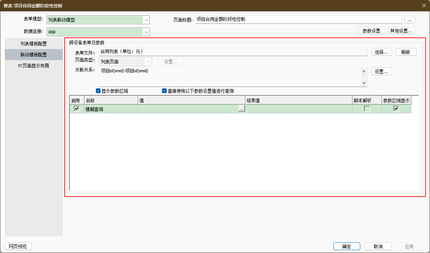Click 选择... button for 表单文件

(x=382, y=52)
